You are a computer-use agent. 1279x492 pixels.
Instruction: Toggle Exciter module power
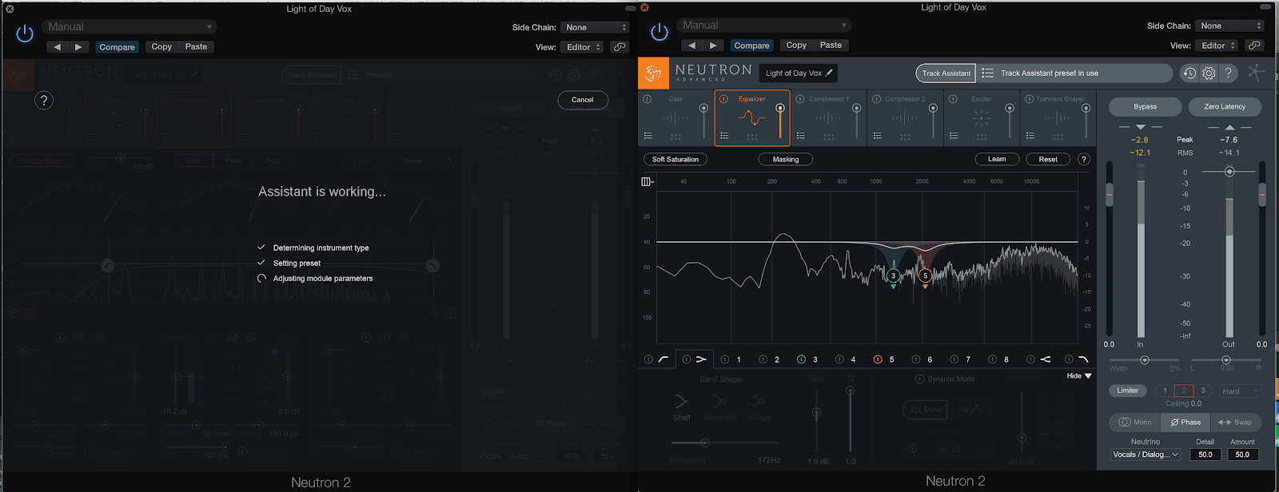[953, 99]
